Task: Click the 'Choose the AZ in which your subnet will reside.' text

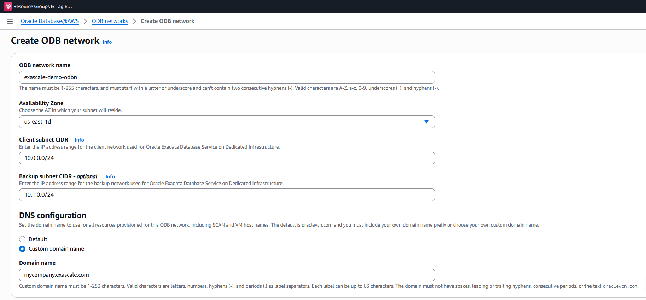Action: 70,110
